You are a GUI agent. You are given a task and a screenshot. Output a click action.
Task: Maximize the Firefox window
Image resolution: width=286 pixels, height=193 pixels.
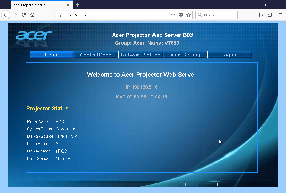[267, 5]
